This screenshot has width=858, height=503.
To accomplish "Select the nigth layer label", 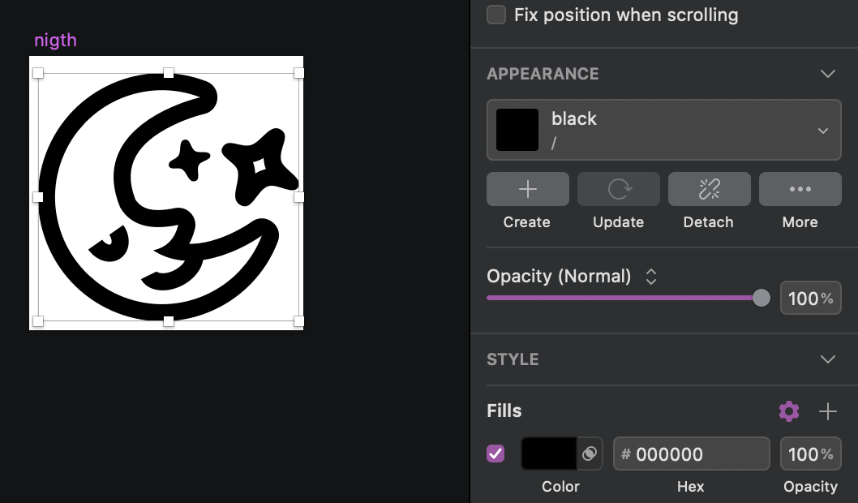I will (55, 39).
